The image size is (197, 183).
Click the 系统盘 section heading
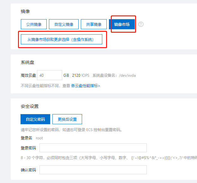27,63
